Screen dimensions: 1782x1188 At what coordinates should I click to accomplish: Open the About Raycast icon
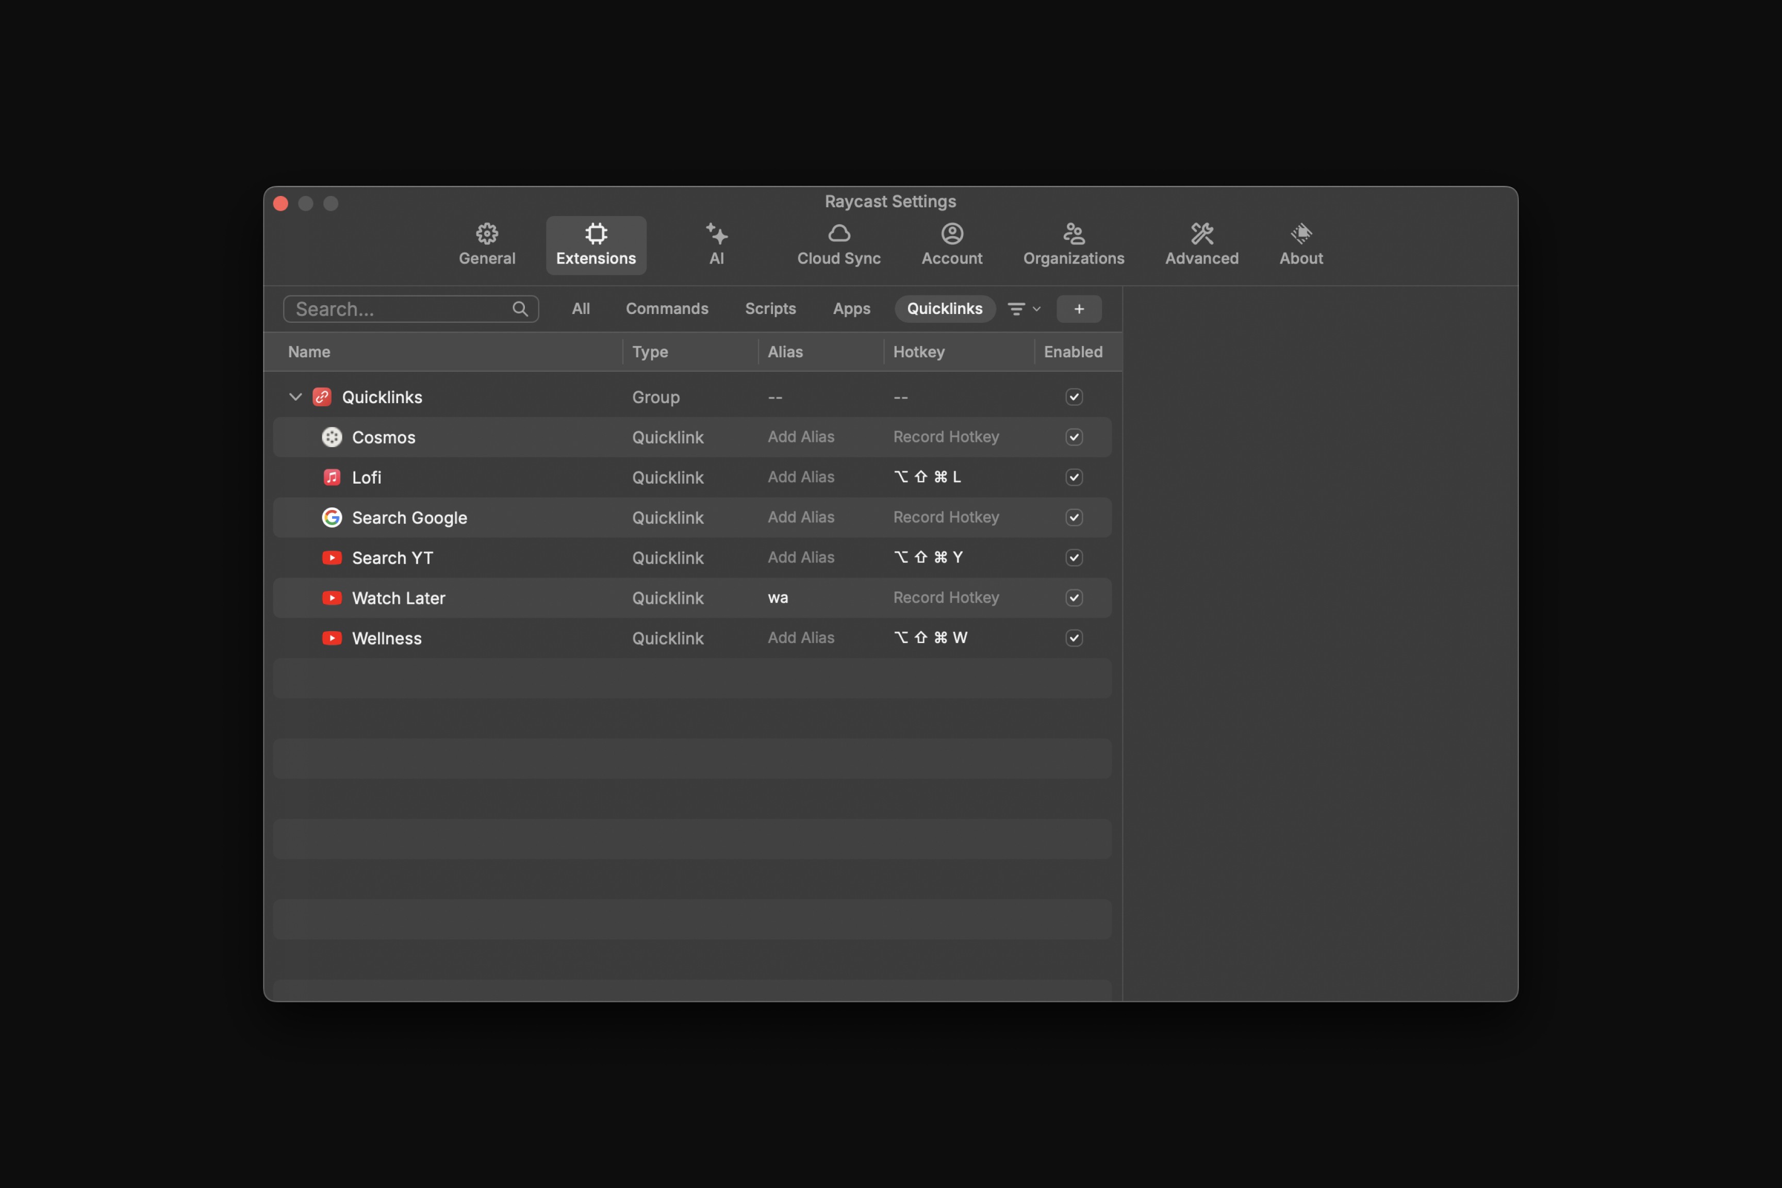tap(1301, 234)
